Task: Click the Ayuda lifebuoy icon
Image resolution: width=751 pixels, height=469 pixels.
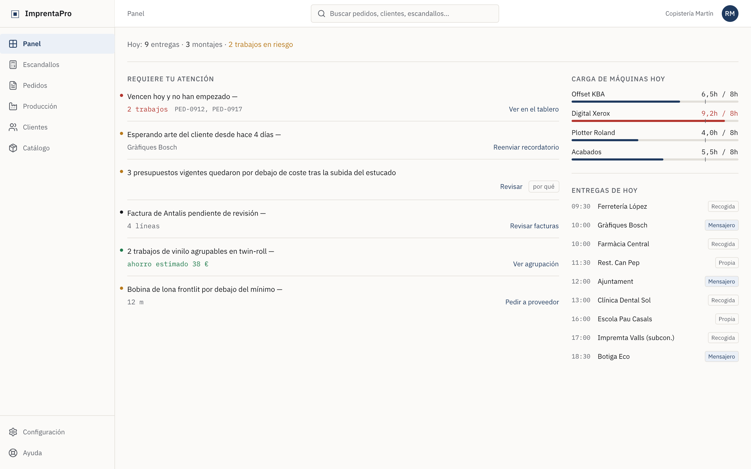Action: coord(13,453)
